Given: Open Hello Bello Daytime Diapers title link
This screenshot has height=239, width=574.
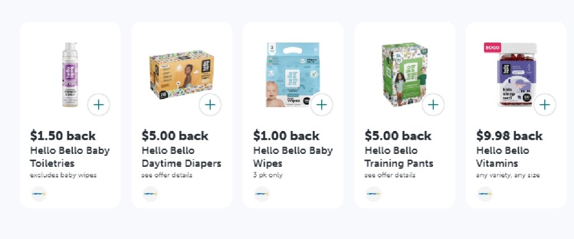Looking at the screenshot, I should click(181, 157).
